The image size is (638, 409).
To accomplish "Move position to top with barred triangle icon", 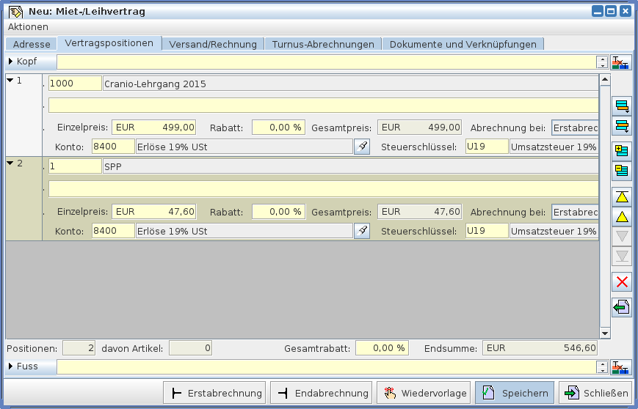I will pos(622,196).
